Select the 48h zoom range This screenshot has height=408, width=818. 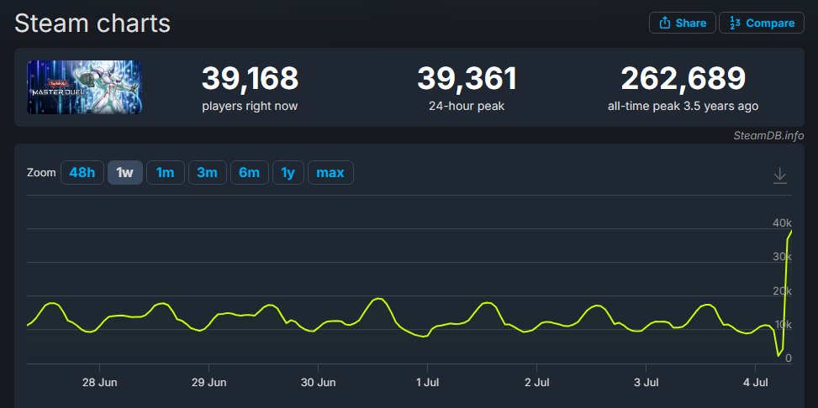82,172
